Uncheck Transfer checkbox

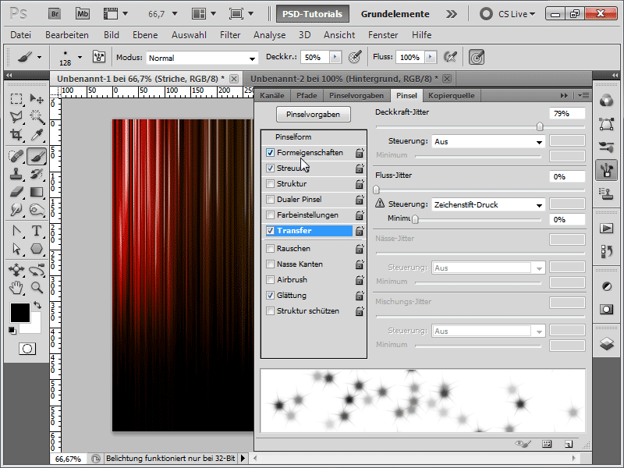(270, 230)
